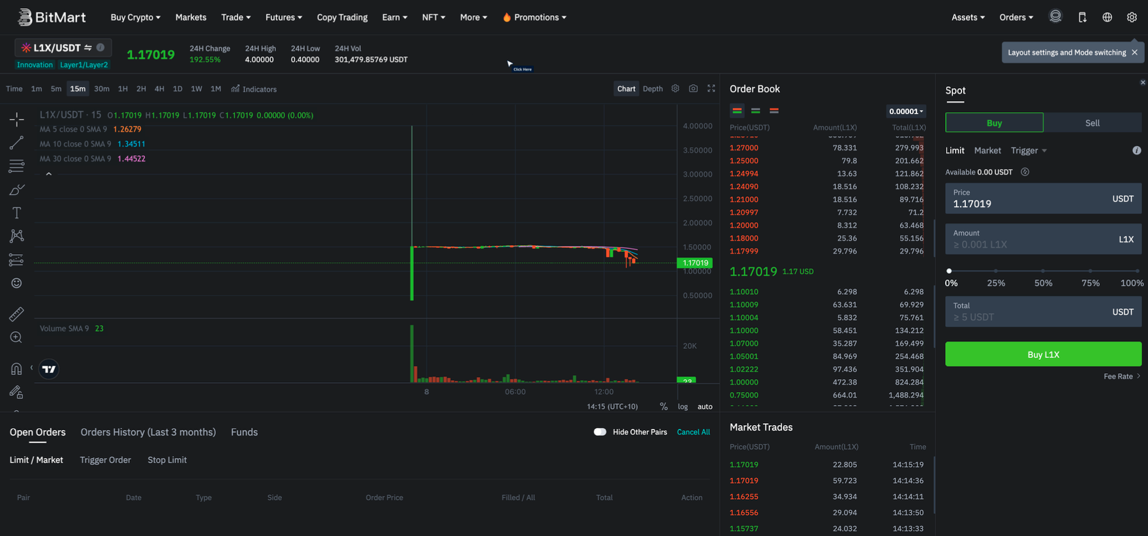Take a chart snapshot with camera icon
This screenshot has width=1148, height=536.
click(693, 89)
